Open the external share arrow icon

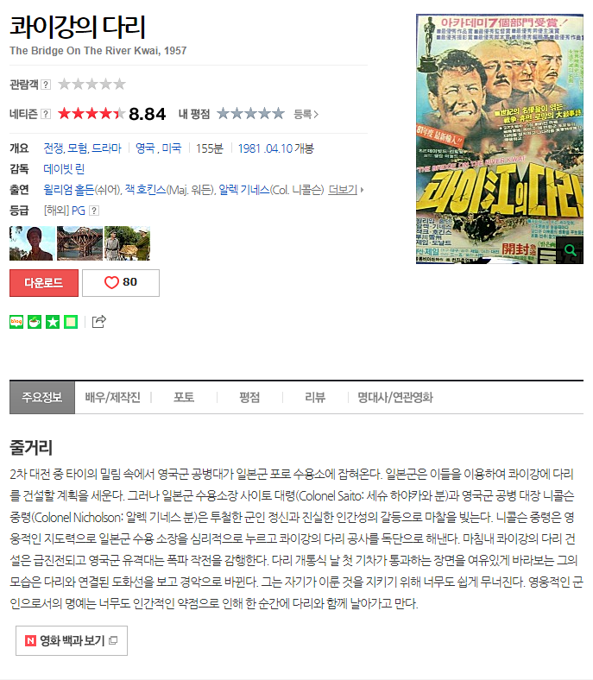tap(99, 321)
